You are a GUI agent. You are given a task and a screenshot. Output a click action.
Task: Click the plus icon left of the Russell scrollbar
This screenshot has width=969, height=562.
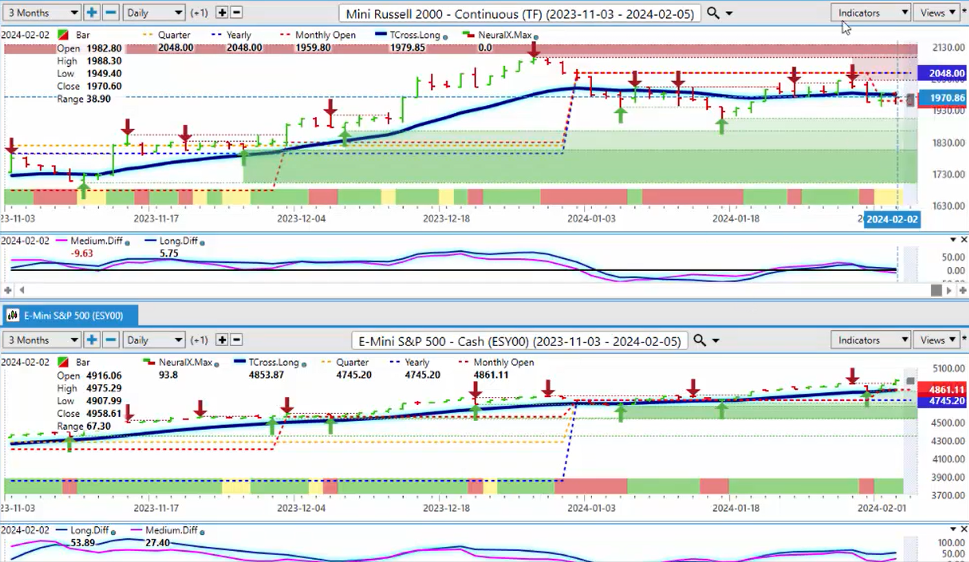pyautogui.click(x=8, y=290)
